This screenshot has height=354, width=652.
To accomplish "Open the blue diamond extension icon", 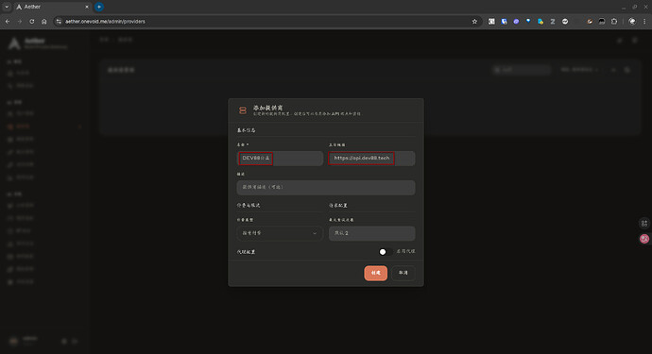I will point(528,21).
